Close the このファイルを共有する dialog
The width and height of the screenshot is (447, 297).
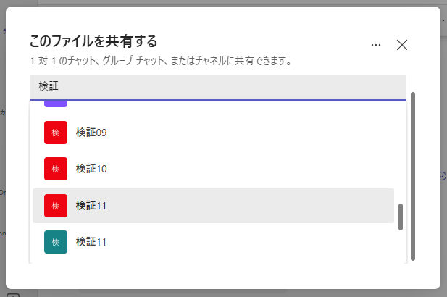coord(402,45)
